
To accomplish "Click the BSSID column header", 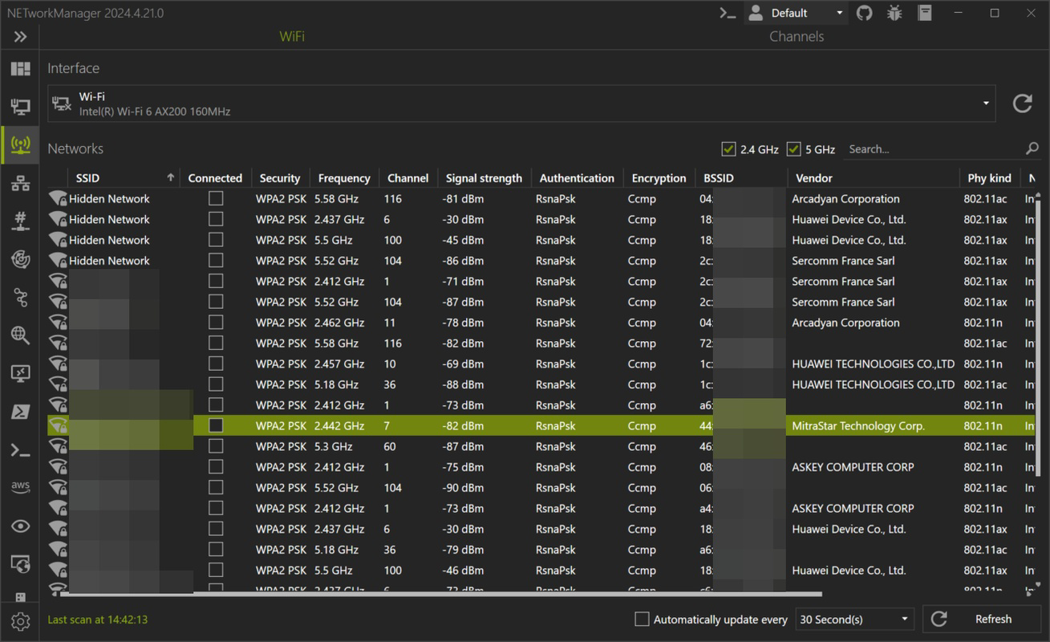I will point(742,178).
